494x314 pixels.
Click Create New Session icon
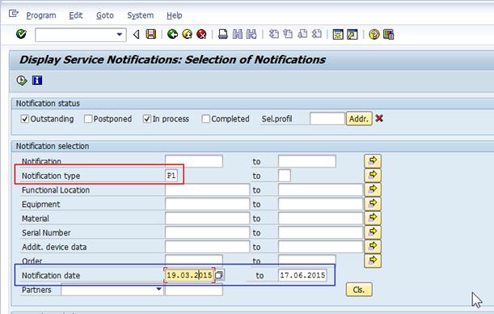pos(338,34)
